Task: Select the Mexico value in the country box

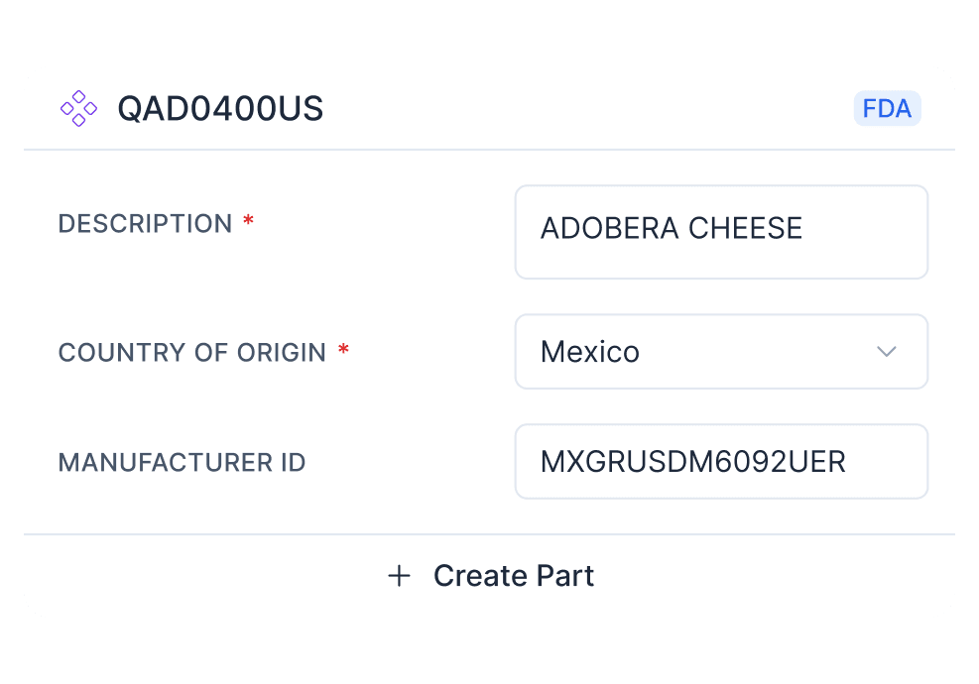Action: point(589,352)
